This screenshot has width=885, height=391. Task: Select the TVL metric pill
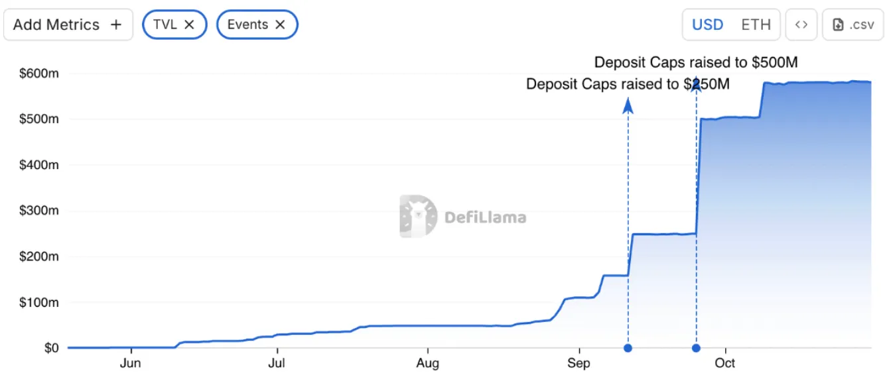point(174,25)
